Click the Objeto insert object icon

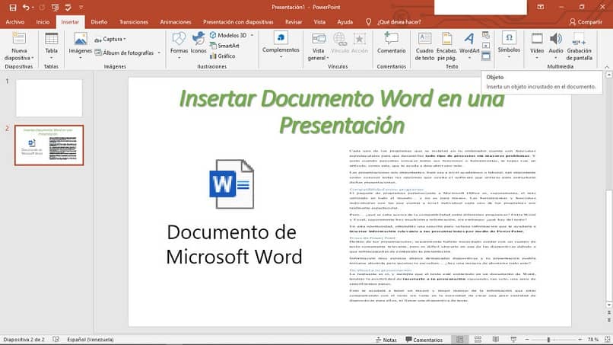point(486,56)
